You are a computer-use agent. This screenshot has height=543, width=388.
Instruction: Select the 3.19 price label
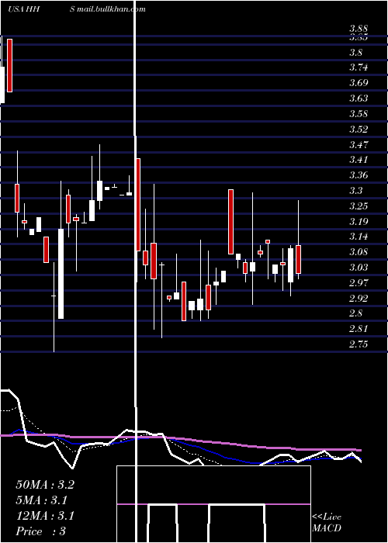pos(359,221)
